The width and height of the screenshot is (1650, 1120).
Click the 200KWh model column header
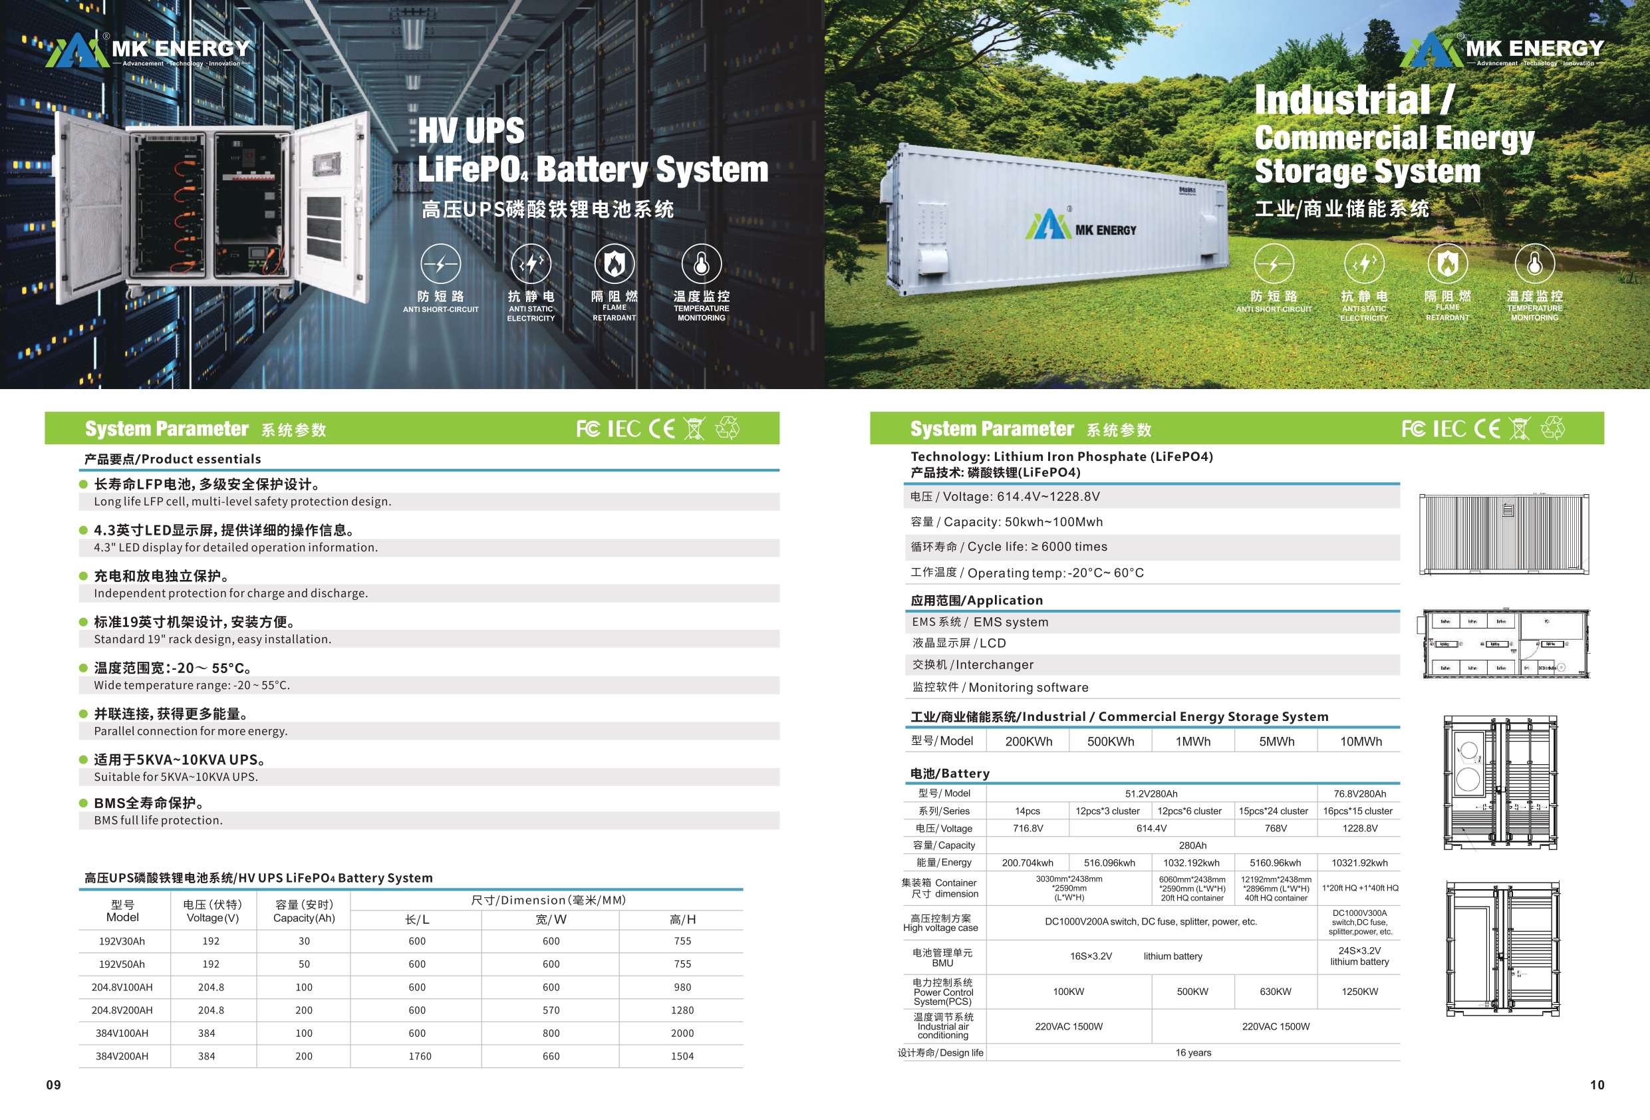(x=1029, y=742)
